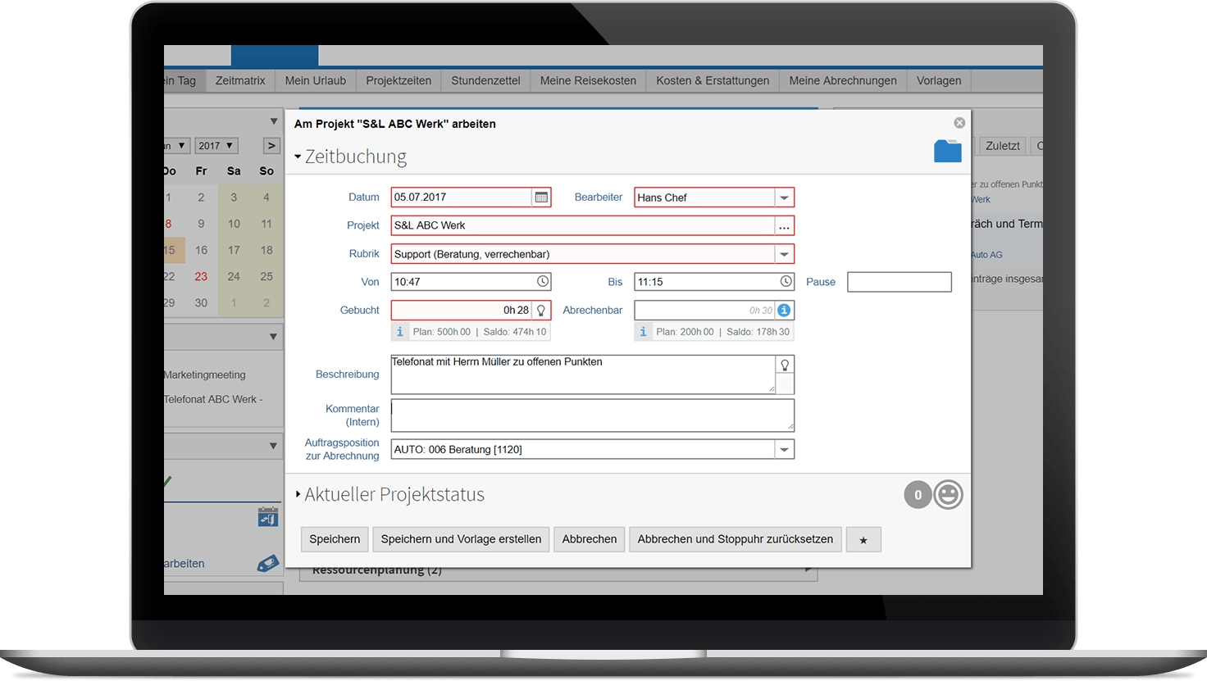This screenshot has height=681, width=1207.
Task: Open the calendar picker in Datum field
Action: coord(540,197)
